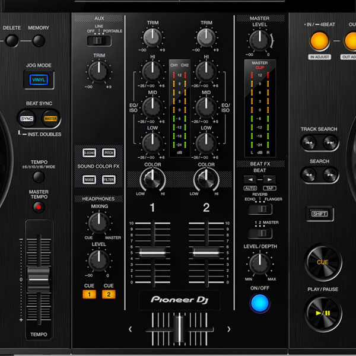The image size is (356, 356).
Task: Click search rewind button
Action: click(x=309, y=175)
